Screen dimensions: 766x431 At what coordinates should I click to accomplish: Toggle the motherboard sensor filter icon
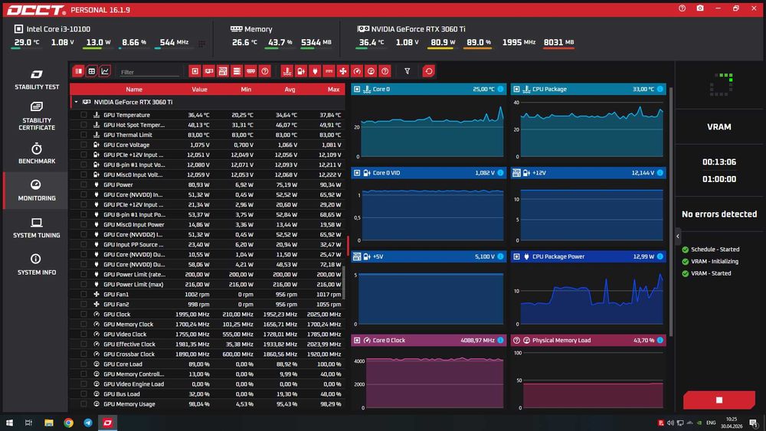coord(223,71)
